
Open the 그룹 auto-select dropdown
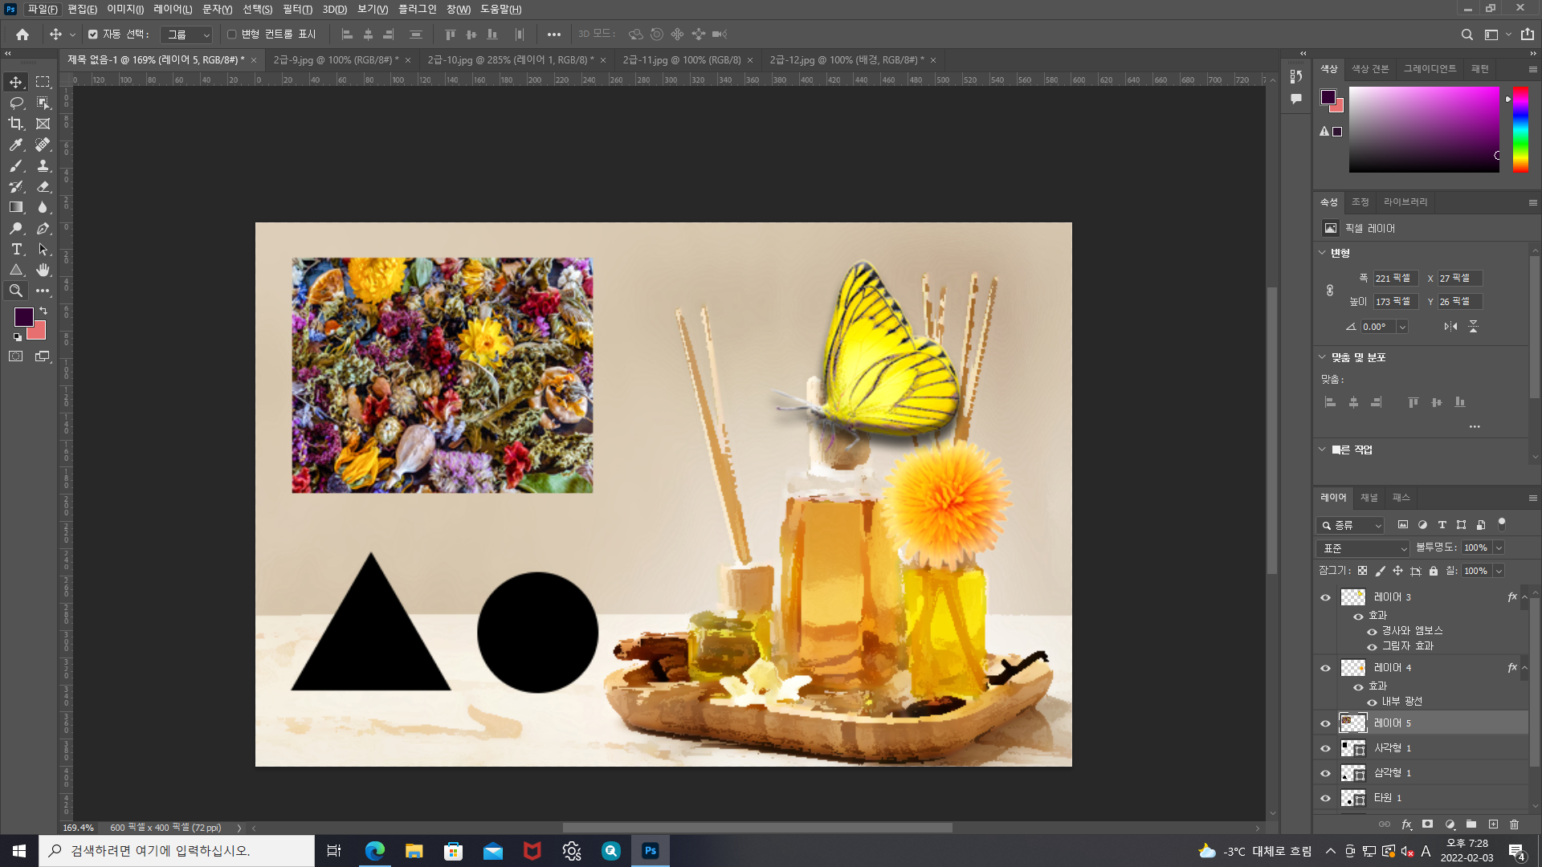point(186,35)
